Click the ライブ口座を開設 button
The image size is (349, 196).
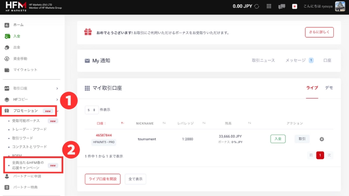coord(103,179)
